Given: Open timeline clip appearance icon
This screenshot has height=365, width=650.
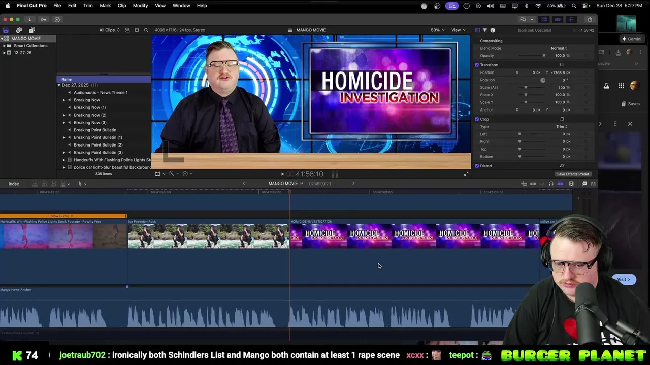Looking at the screenshot, I should point(571,184).
